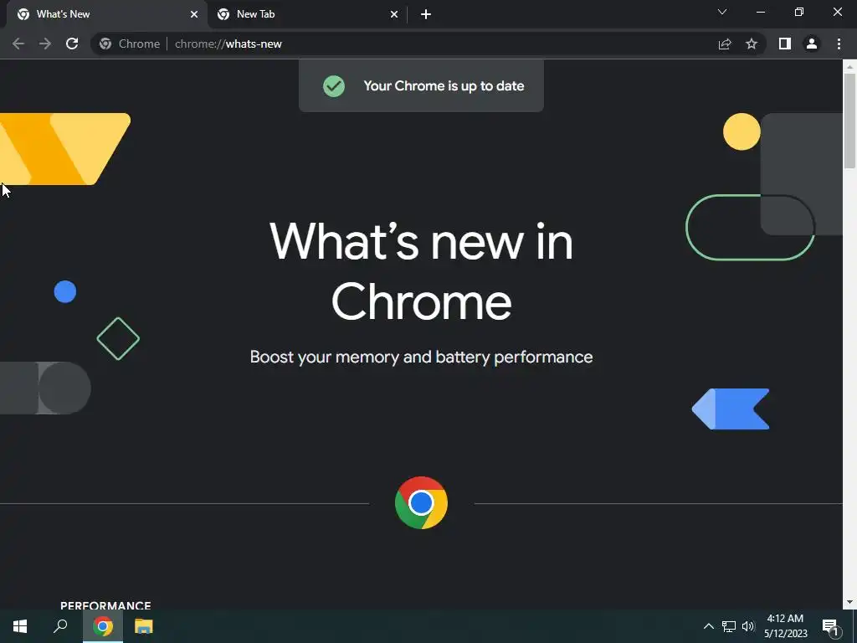Open the volume tray icon
This screenshot has height=643, width=857.
[x=748, y=626]
